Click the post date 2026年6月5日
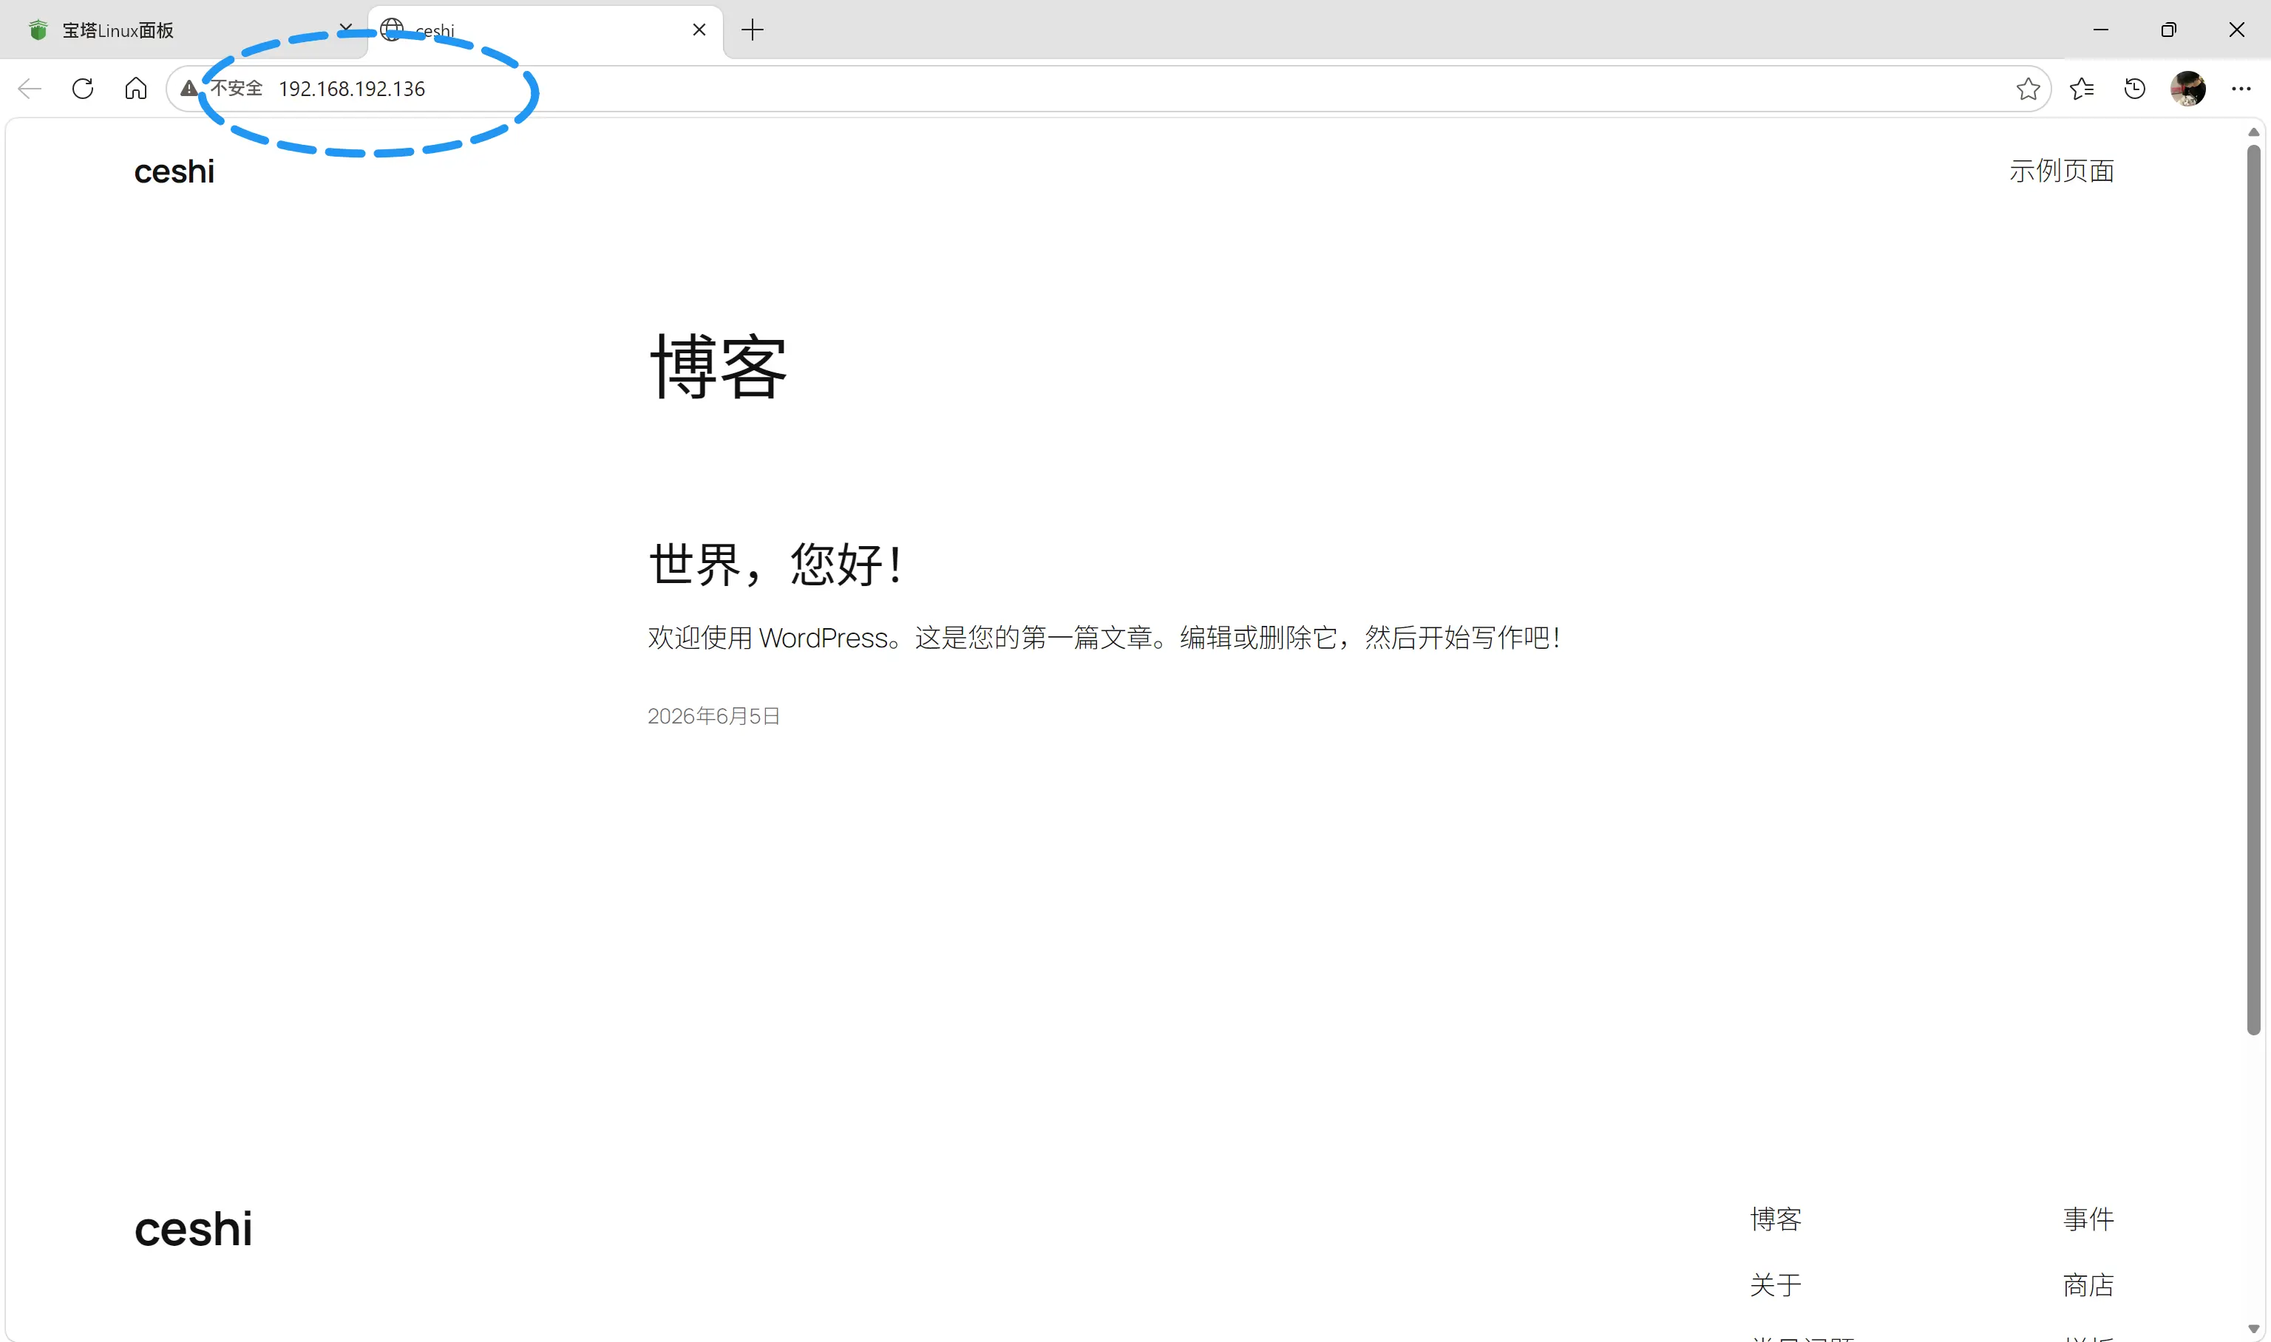The width and height of the screenshot is (2271, 1342). click(713, 716)
